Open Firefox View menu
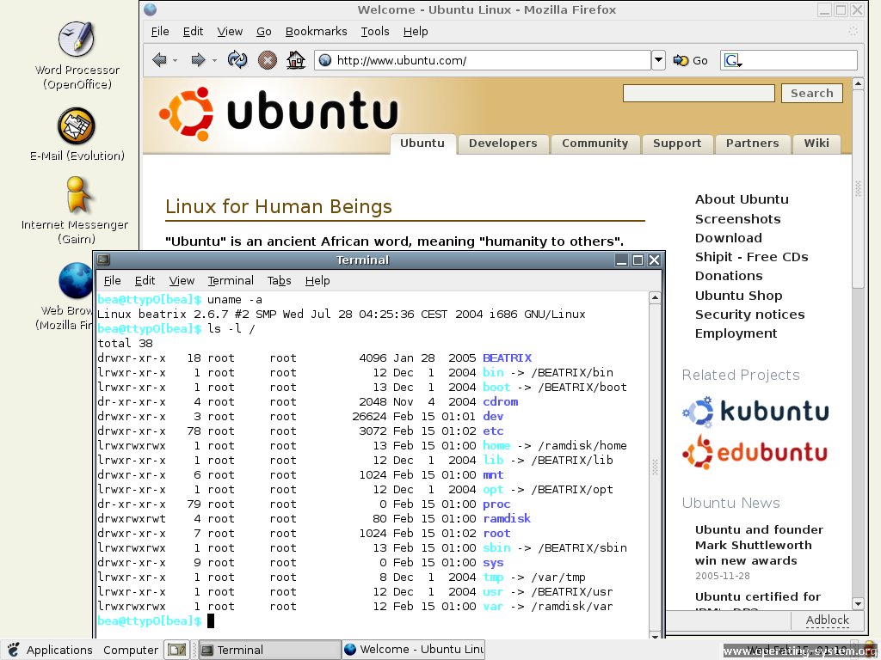This screenshot has width=881, height=660. [230, 32]
